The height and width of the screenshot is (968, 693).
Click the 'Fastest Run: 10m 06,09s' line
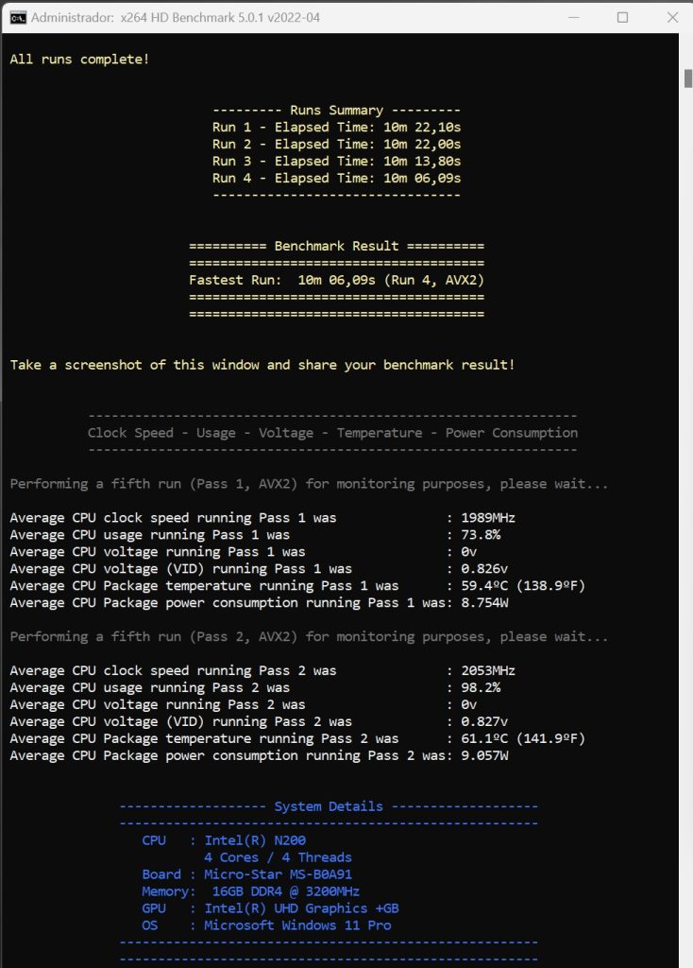337,280
